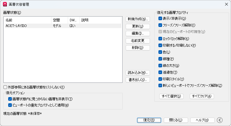Click 新規作成 button
This screenshot has width=231, height=126.
[x=138, y=19]
